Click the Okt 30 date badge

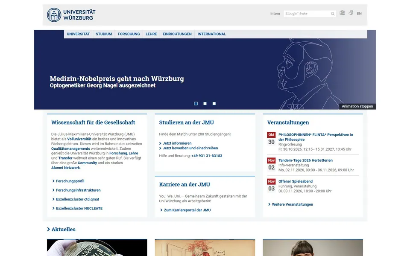tap(272, 139)
